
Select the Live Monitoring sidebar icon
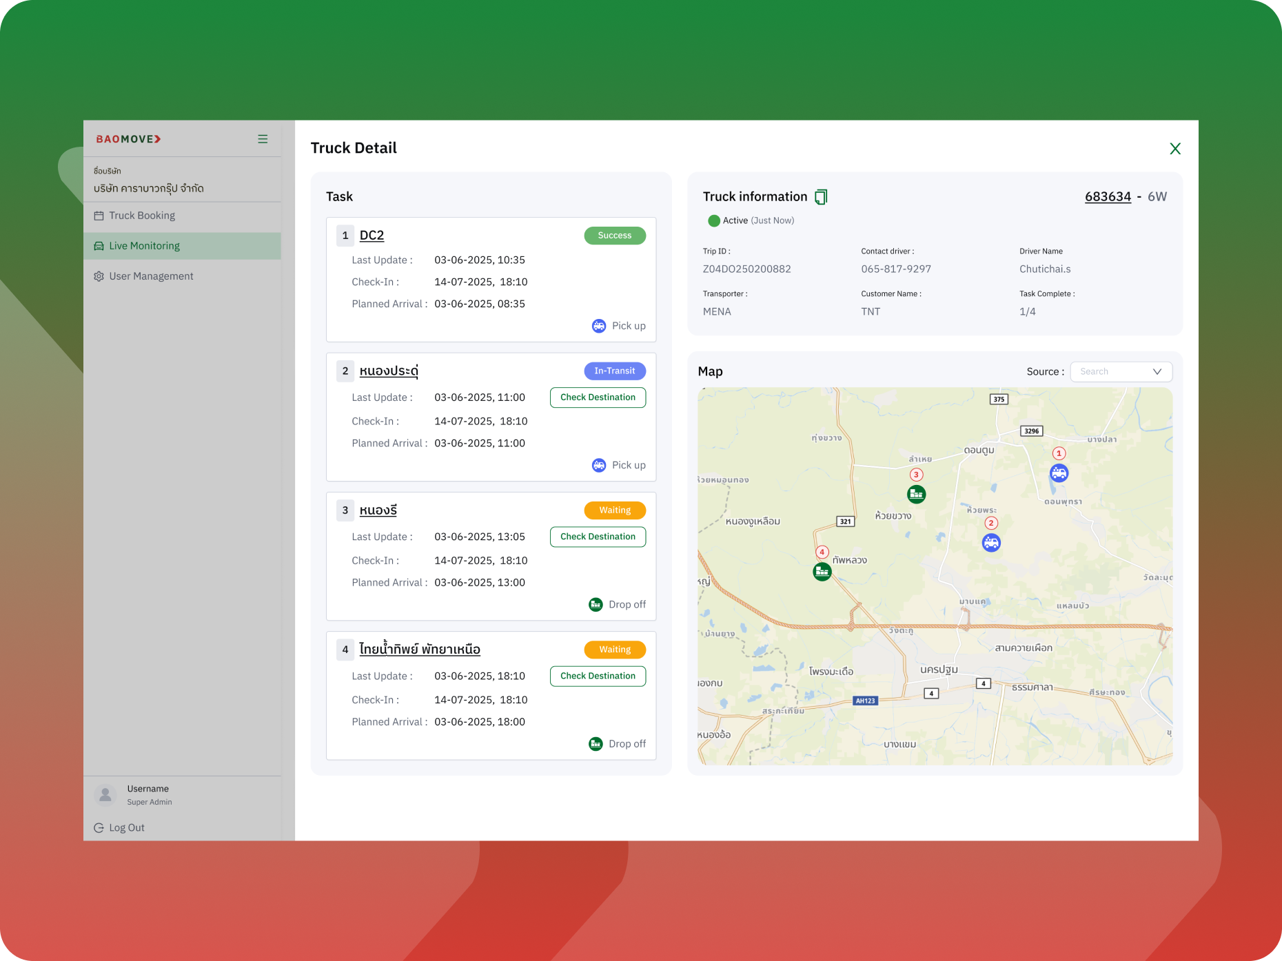tap(98, 245)
